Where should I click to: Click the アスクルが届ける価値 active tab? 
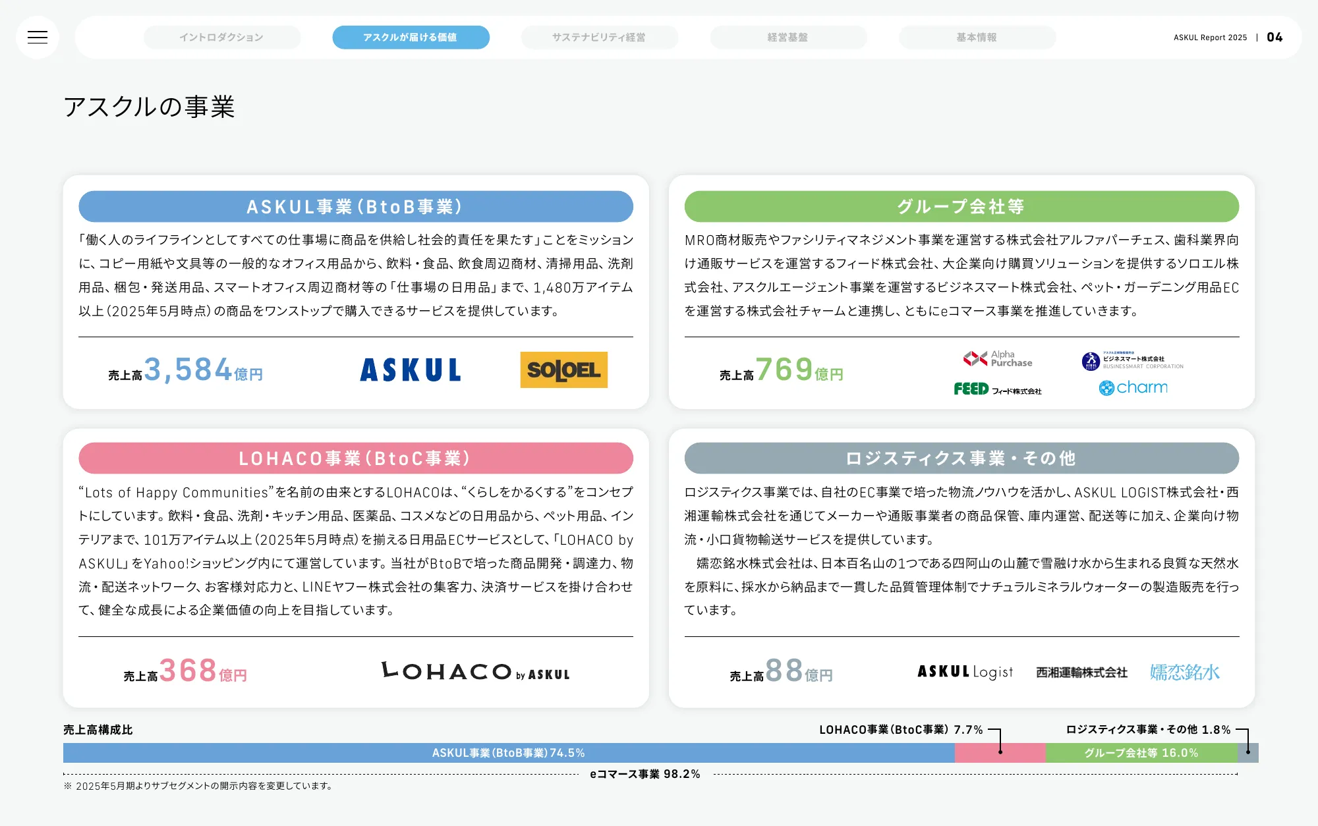410,38
